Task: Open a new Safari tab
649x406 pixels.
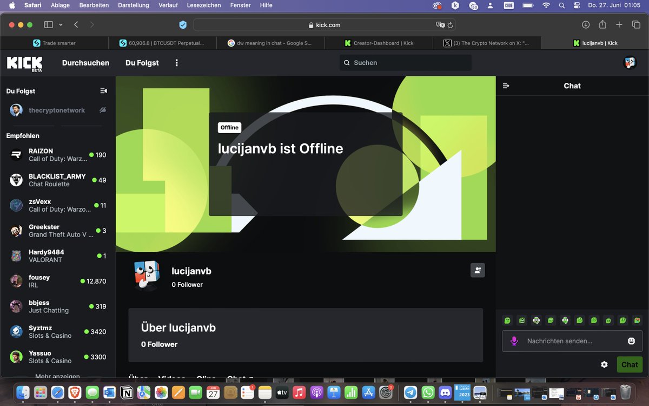Action: (x=619, y=25)
